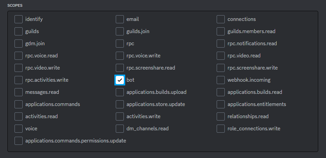Enable the guilds.join scope

pos(120,31)
